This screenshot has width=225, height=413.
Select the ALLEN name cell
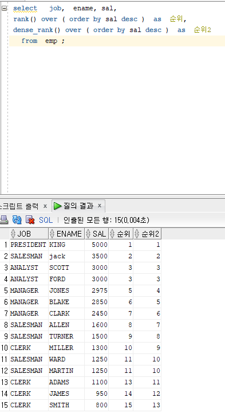pos(66,325)
